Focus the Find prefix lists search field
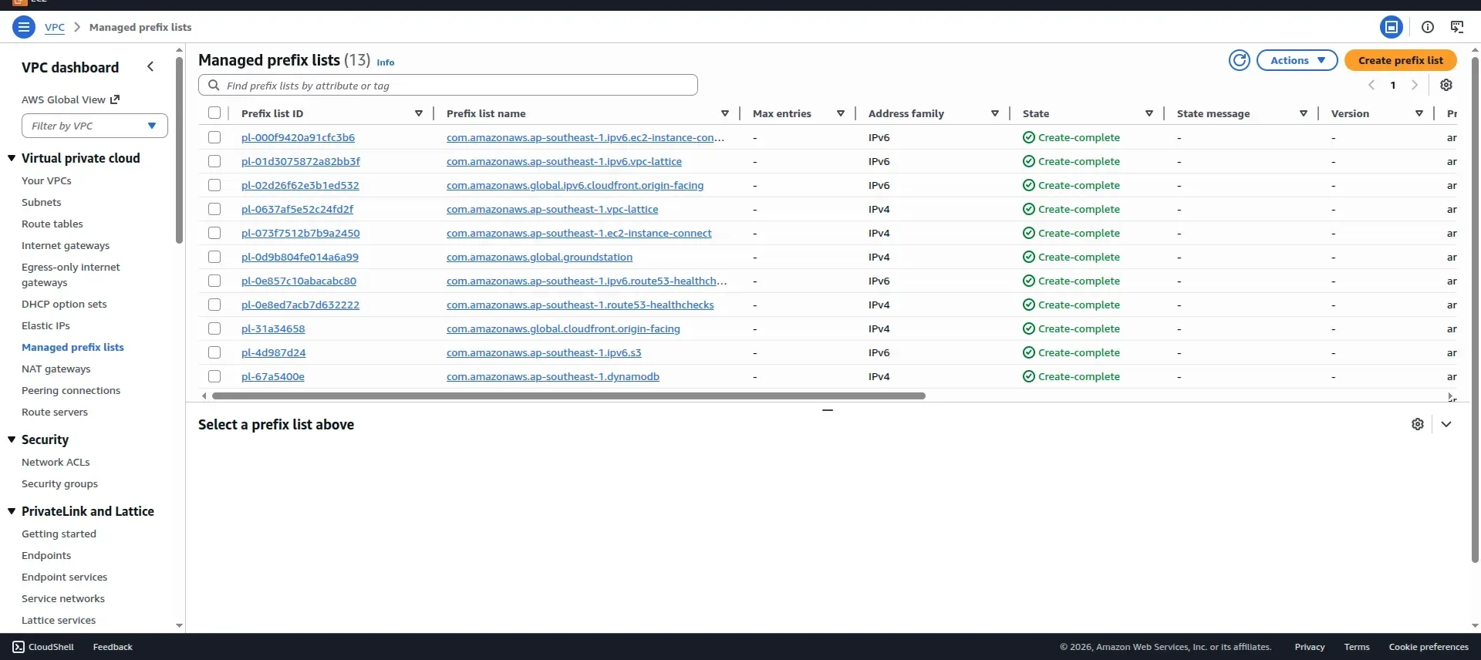The width and height of the screenshot is (1481, 660). coord(448,85)
